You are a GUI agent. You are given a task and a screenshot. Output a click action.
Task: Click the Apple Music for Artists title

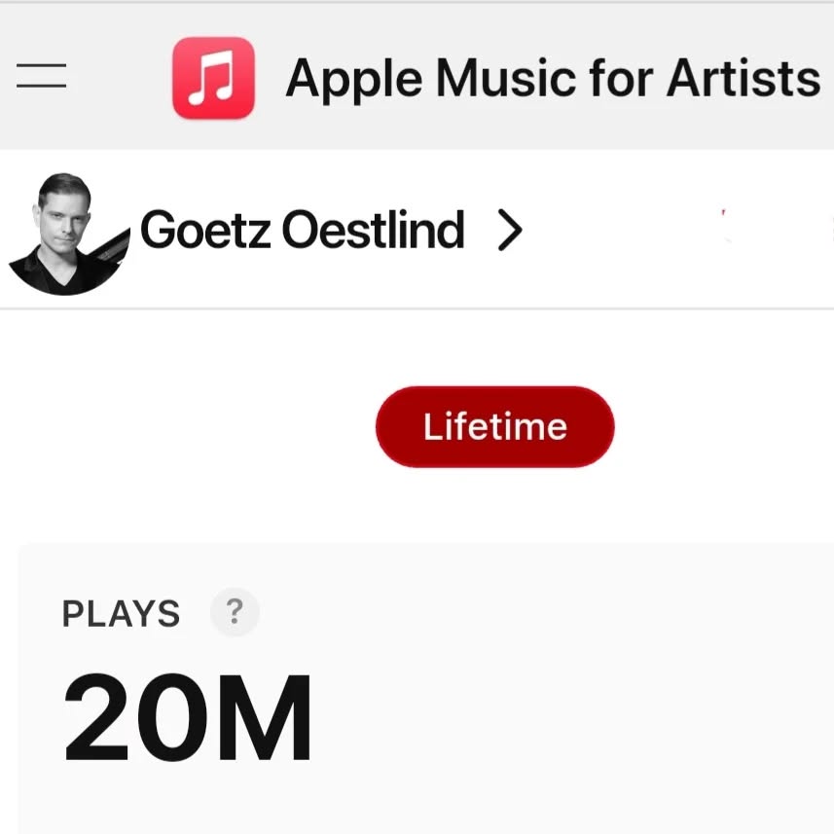[550, 77]
